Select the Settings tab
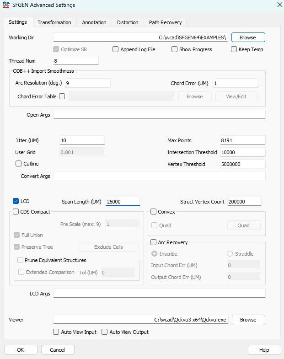The height and width of the screenshot is (359, 284). 18,22
